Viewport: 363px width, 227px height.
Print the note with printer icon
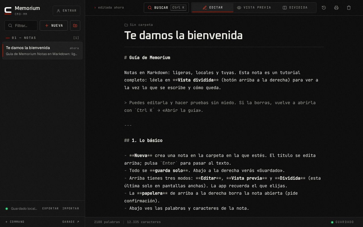[336, 8]
